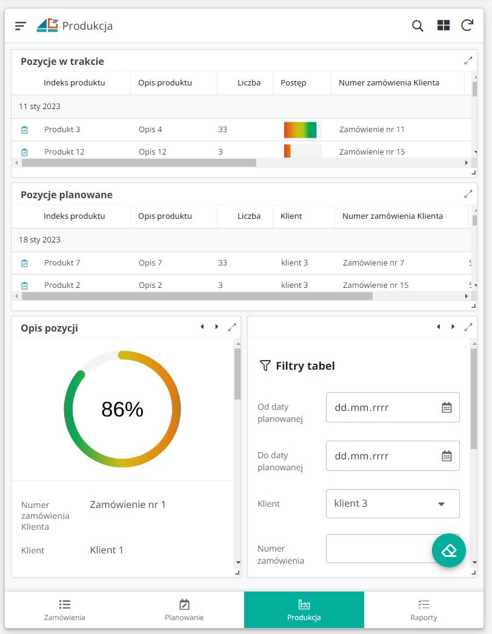492x634 pixels.
Task: Refresh the Produkcja view
Action: coord(467,25)
